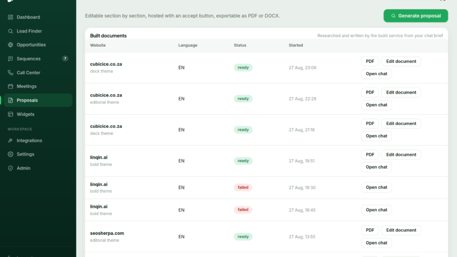
Task: Click the Dashboard grid icon
Action: [10, 17]
